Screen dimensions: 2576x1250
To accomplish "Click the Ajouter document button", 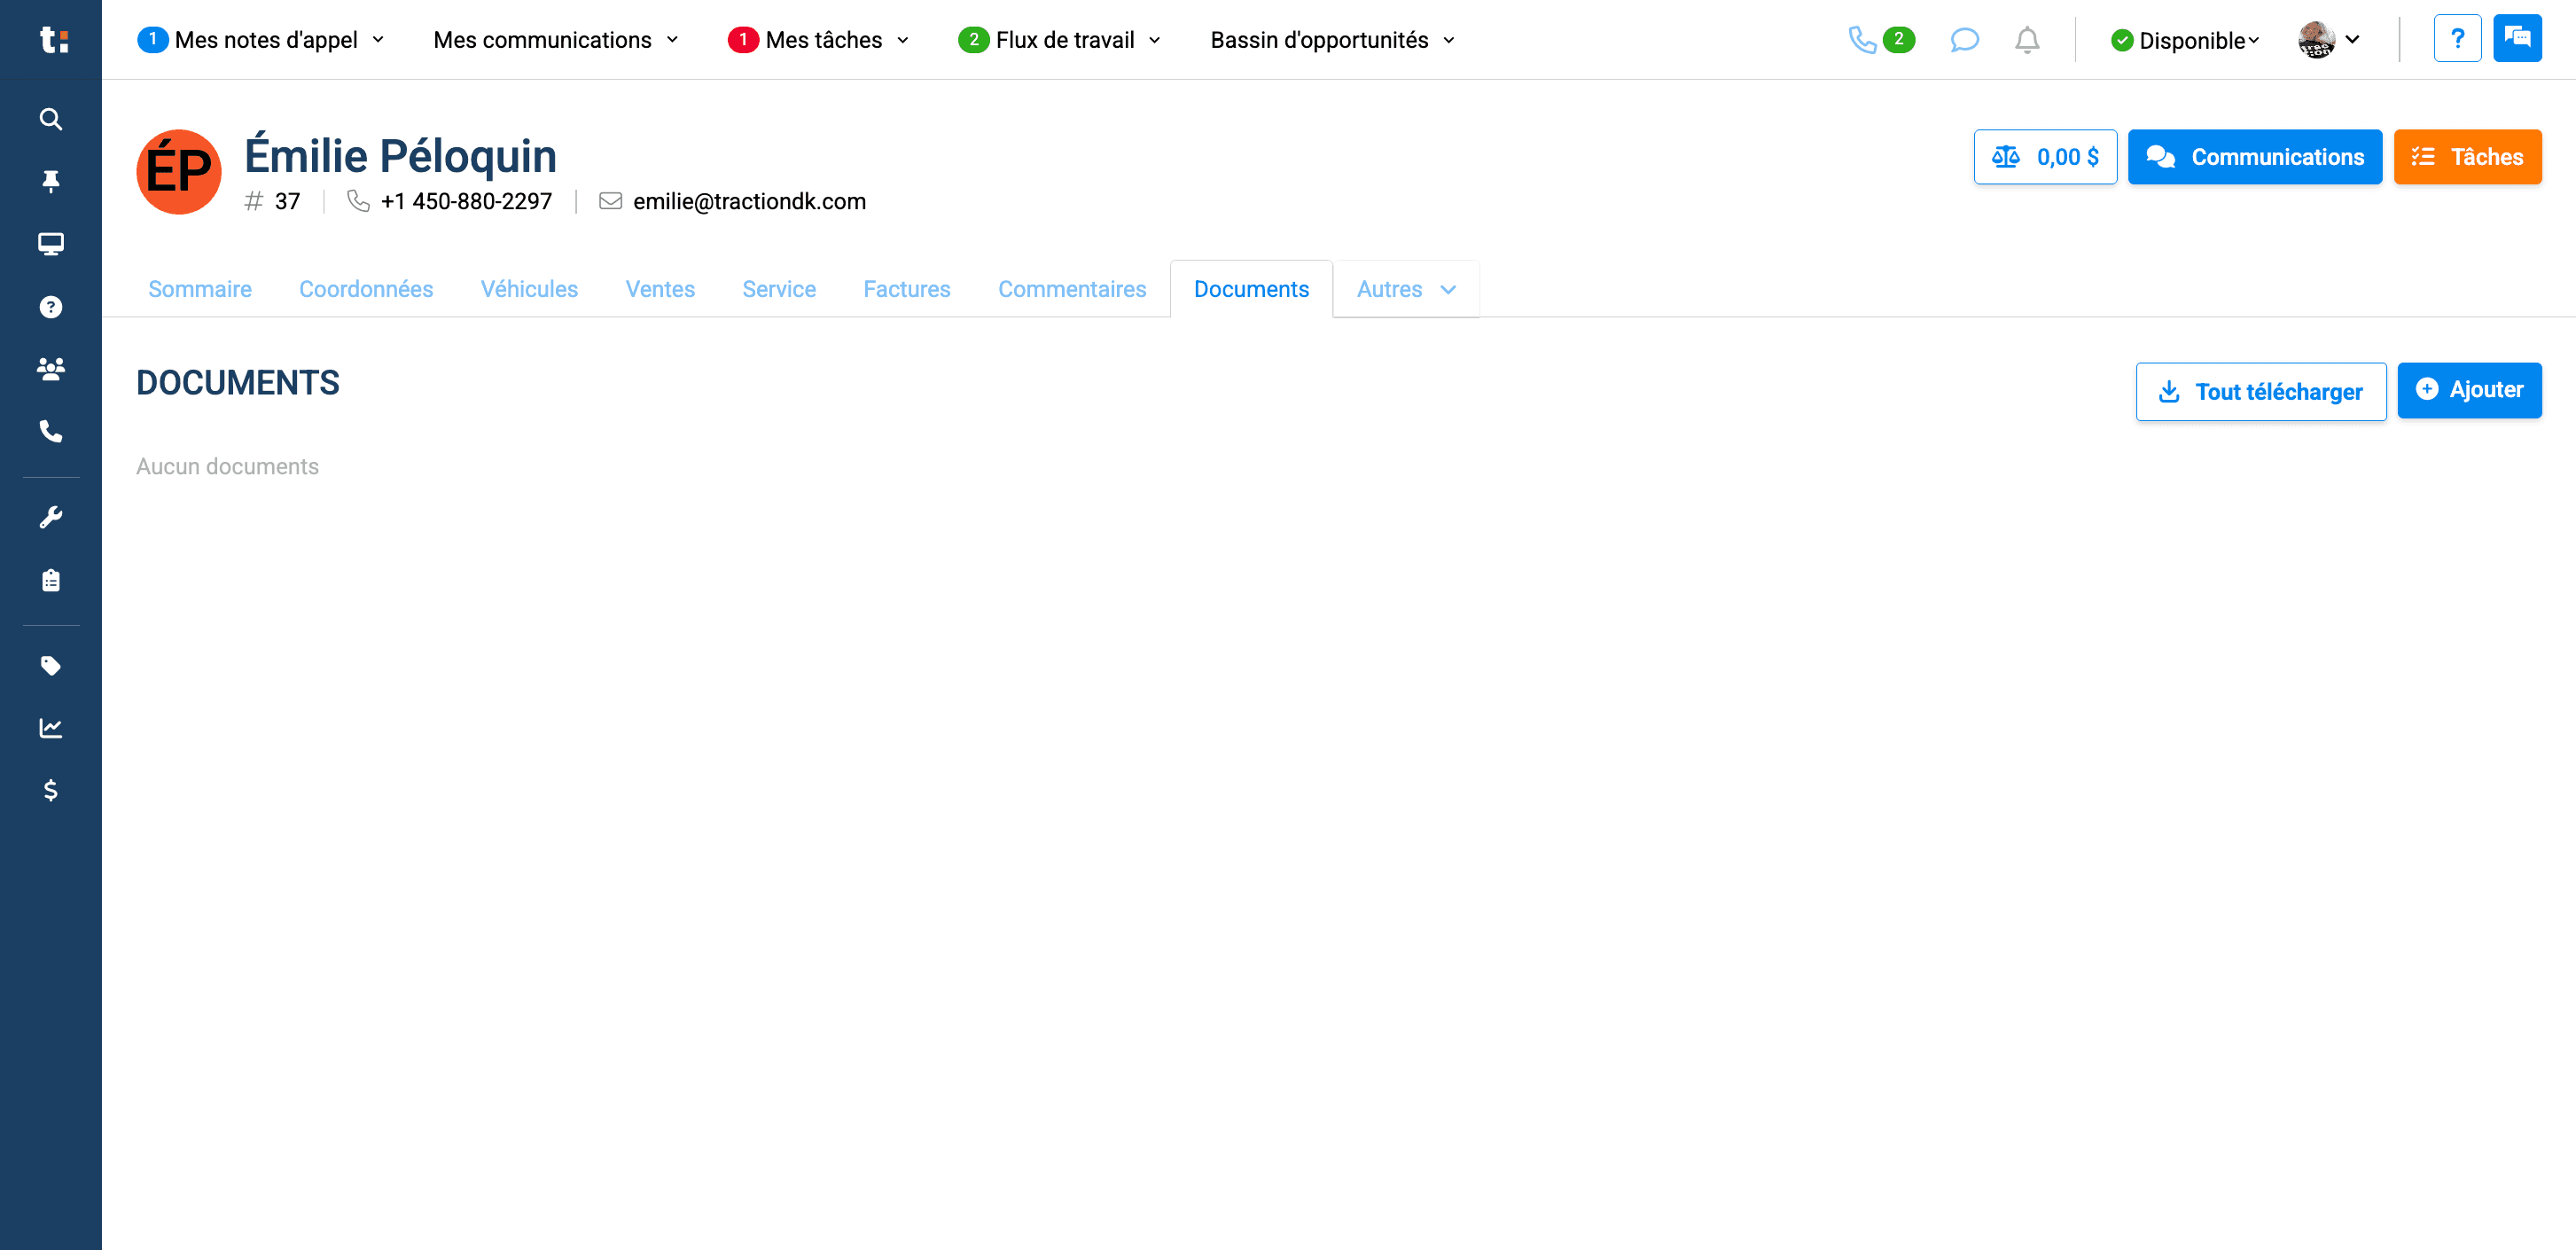I will click(2469, 390).
